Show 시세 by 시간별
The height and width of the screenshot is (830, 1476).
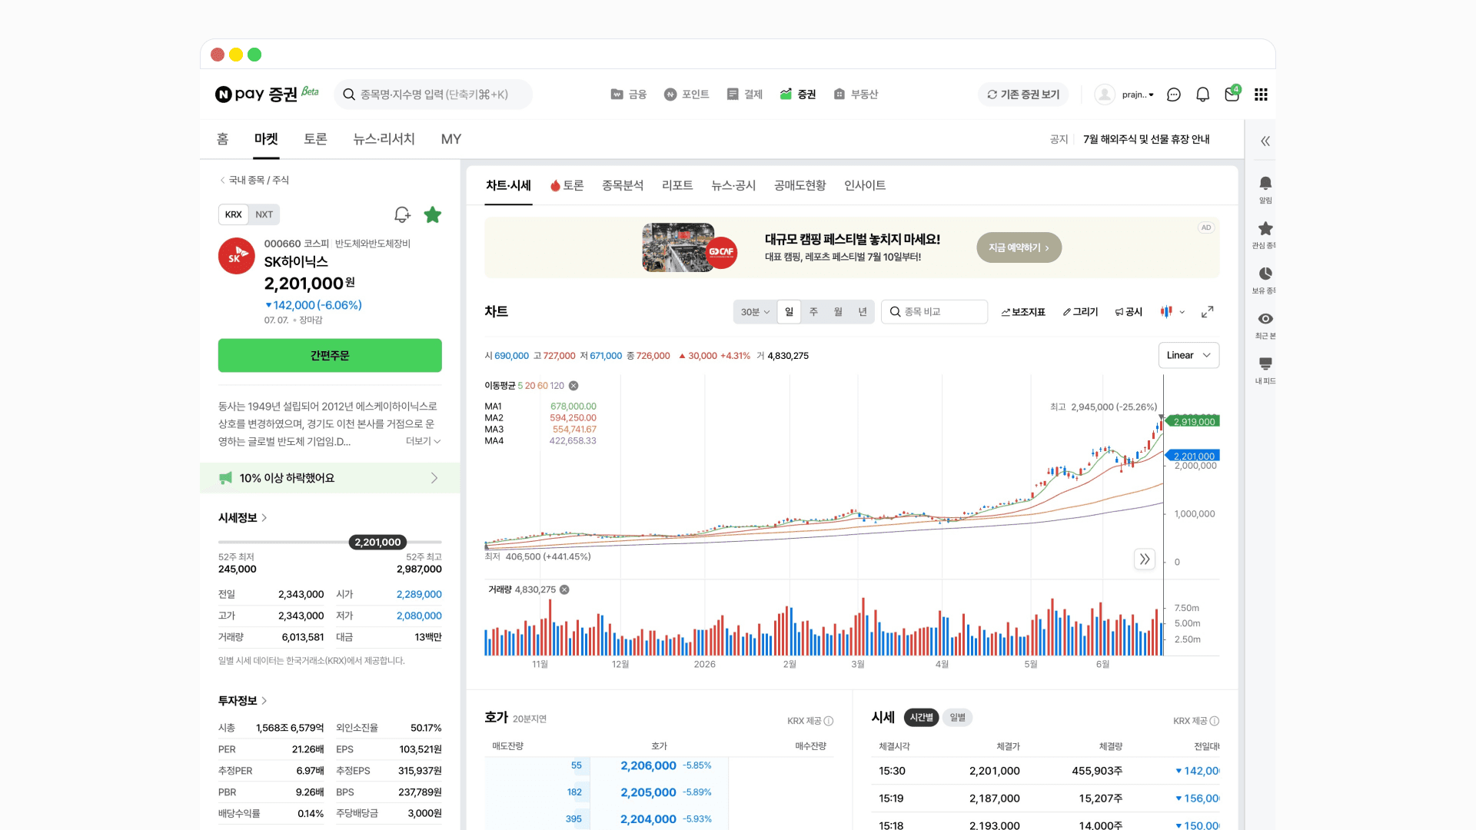(921, 717)
